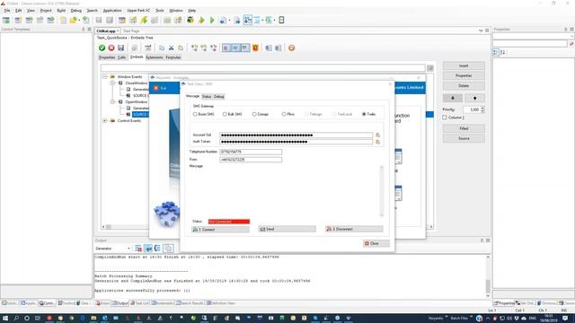This screenshot has height=323, width=575.
Task: Click the yellow Open folder icon in main toolbar
Action: (x=74, y=20)
